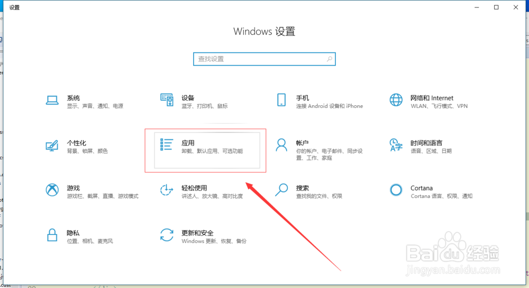This screenshot has width=529, height=288.
Task: Click 语音、区域、日期 description
Action: [431, 151]
